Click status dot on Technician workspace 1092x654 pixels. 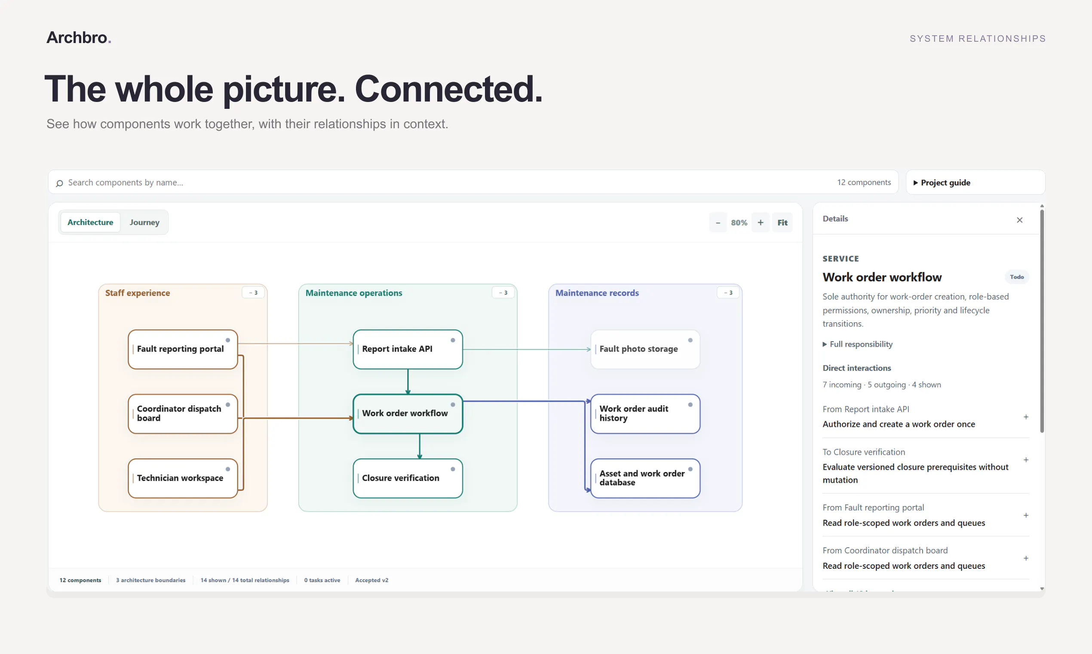[228, 469]
